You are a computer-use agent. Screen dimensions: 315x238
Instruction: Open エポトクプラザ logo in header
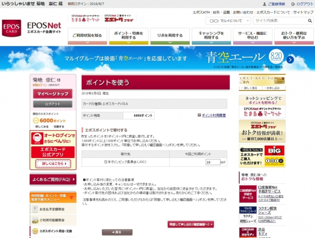pyautogui.click(x=119, y=18)
